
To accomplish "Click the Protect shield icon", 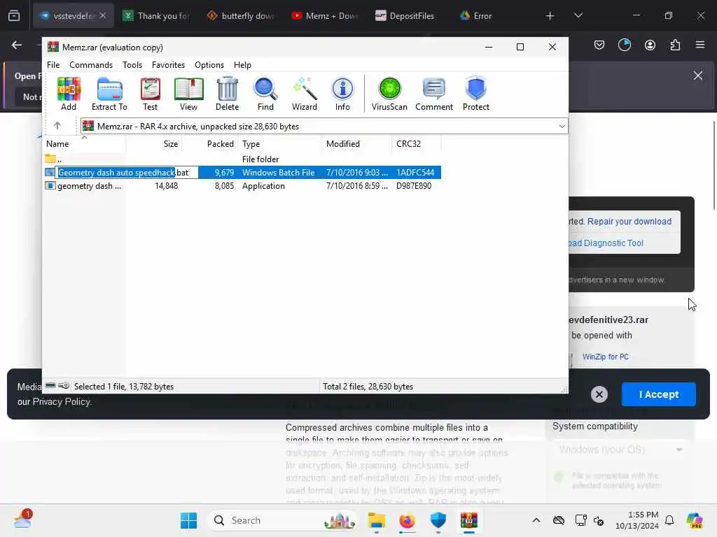I will pos(476,94).
